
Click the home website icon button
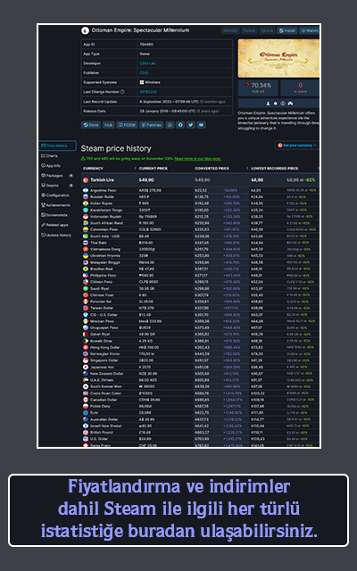pyautogui.click(x=170, y=125)
